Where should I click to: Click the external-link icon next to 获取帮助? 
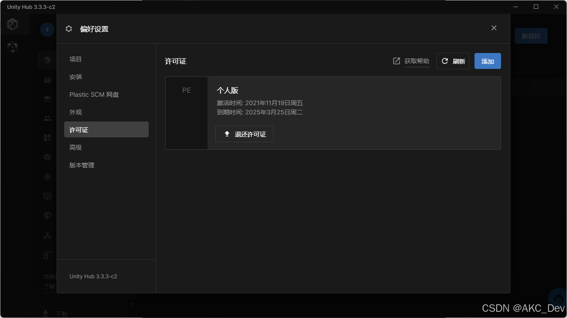(x=397, y=61)
